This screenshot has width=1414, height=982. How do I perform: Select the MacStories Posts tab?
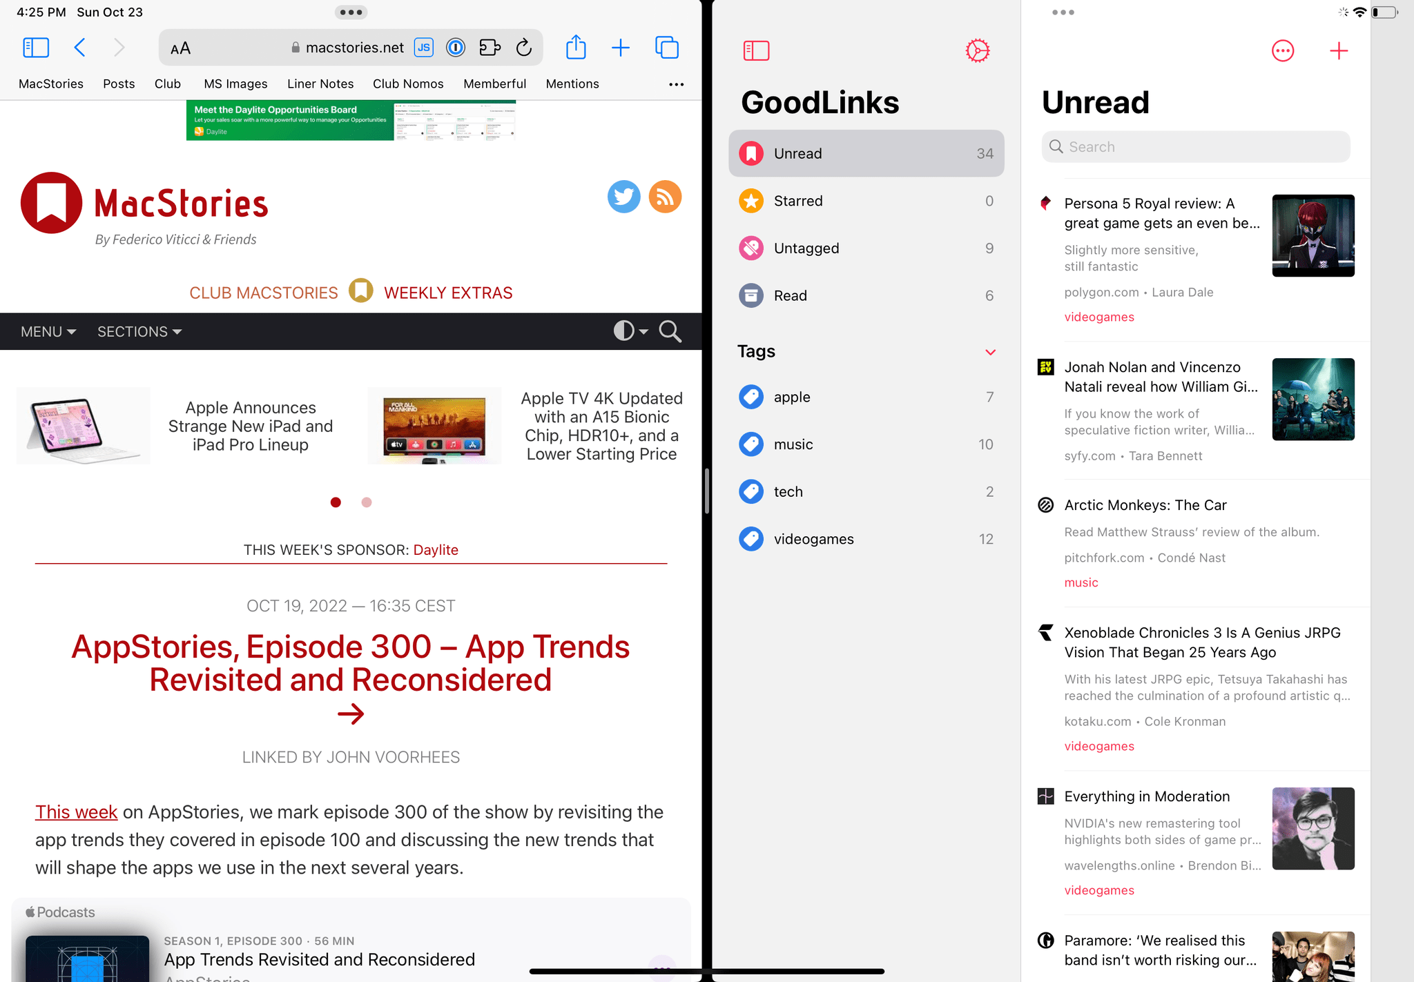pyautogui.click(x=117, y=83)
